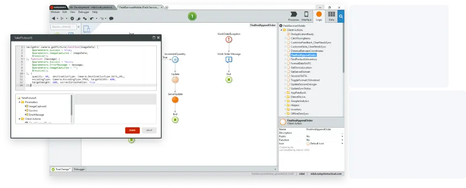Select ErrorMessage parameter in dialog
This screenshot has height=188, width=466.
click(36, 114)
